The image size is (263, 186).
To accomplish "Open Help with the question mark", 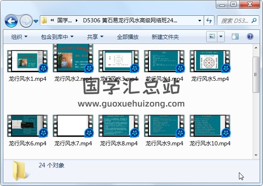I will pos(250,36).
